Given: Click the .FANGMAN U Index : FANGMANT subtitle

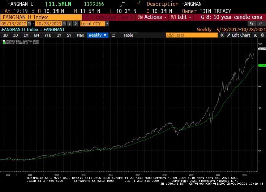Looking at the screenshot, I should [33, 30].
